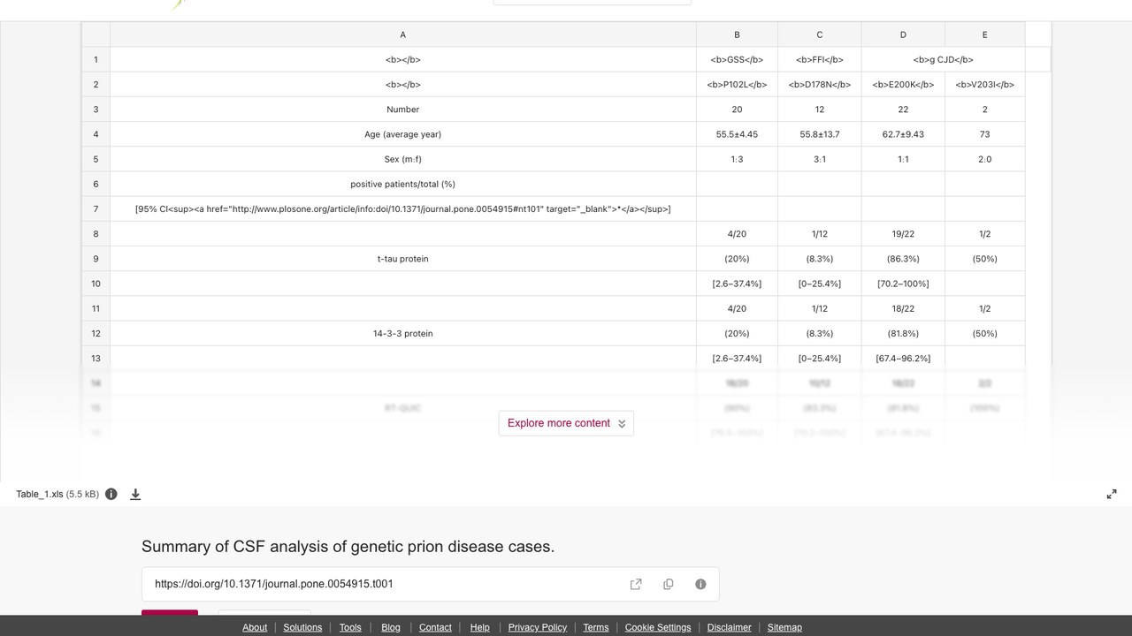1132x636 pixels.
Task: Select column B header
Action: (737, 34)
